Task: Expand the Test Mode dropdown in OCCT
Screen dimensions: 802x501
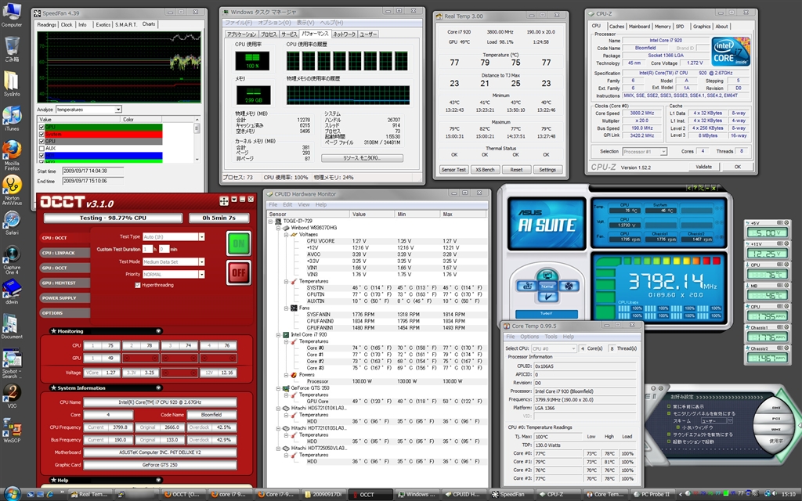Action: pyautogui.click(x=201, y=261)
